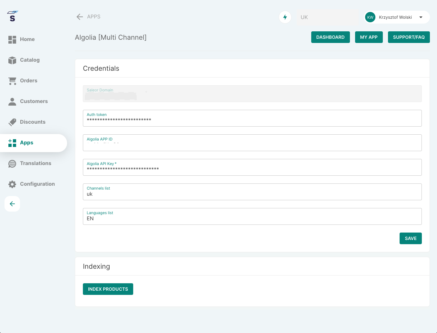Click the Indexing heading
The image size is (437, 333).
pyautogui.click(x=96, y=266)
